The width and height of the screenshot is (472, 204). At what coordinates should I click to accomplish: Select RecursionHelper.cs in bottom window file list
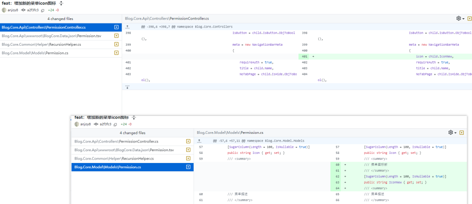coord(132,158)
